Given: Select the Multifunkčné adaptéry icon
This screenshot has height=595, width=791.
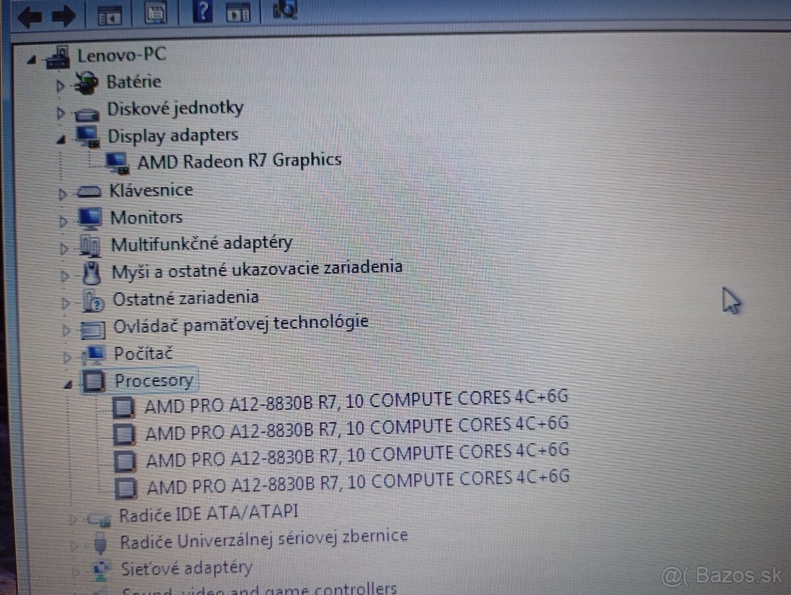Looking at the screenshot, I should tap(90, 245).
